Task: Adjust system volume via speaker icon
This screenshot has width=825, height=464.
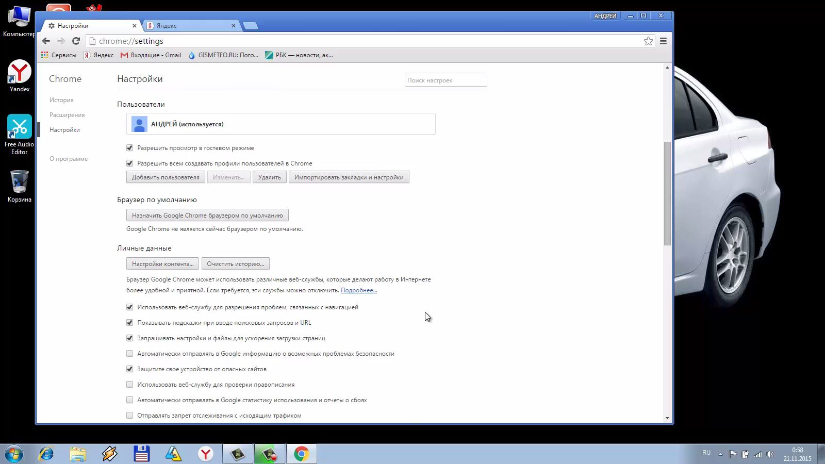Action: point(769,454)
